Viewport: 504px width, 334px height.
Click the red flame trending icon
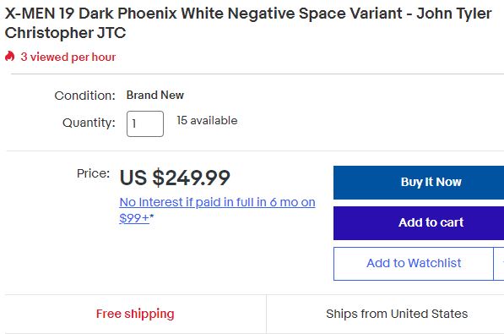tap(9, 57)
